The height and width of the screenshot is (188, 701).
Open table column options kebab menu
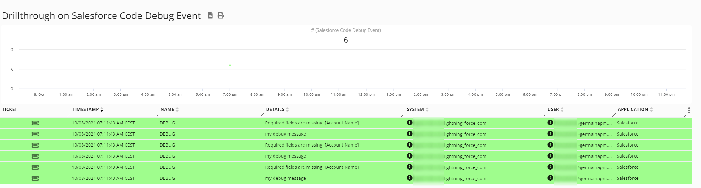click(x=689, y=110)
